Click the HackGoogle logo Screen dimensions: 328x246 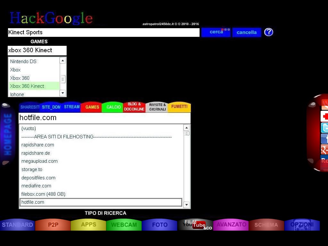51,18
